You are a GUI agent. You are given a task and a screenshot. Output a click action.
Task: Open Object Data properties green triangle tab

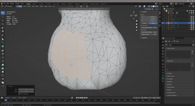[x=163, y=79]
